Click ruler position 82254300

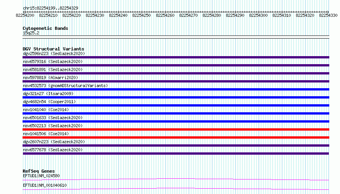[x=258, y=15]
